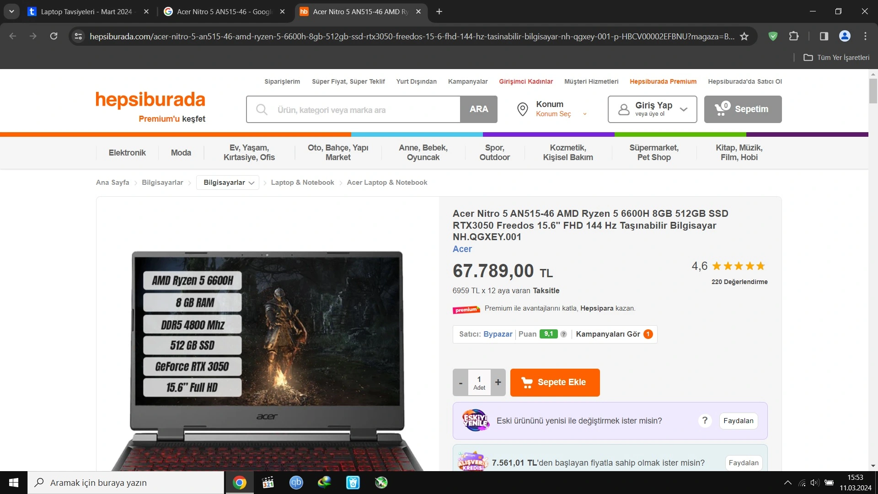This screenshot has width=878, height=494.
Task: Open the Bilgisayarlar breadcrumb dropdown
Action: tap(228, 183)
